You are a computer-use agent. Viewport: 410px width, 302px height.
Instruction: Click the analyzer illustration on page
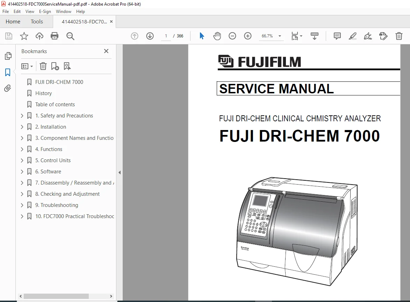(297, 231)
